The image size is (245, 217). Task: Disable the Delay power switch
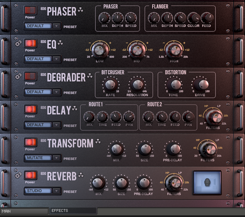(x=30, y=109)
